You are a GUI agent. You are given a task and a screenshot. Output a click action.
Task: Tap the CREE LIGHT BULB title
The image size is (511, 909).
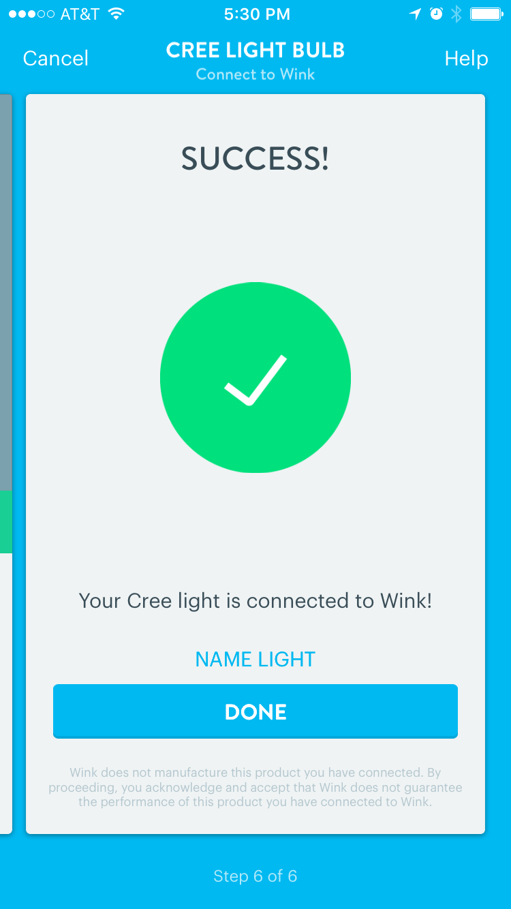(255, 50)
